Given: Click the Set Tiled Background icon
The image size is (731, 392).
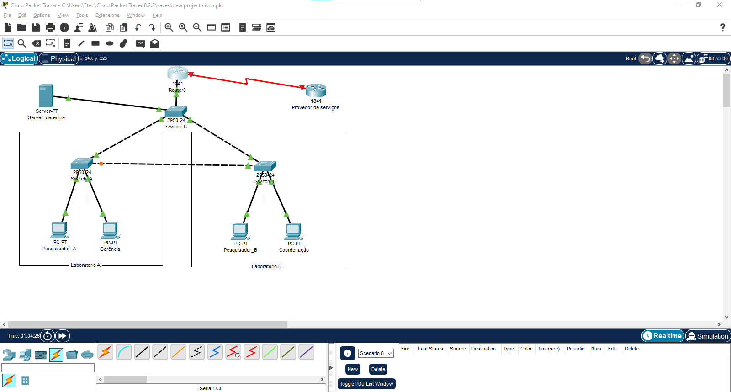Looking at the screenshot, I should tap(689, 58).
